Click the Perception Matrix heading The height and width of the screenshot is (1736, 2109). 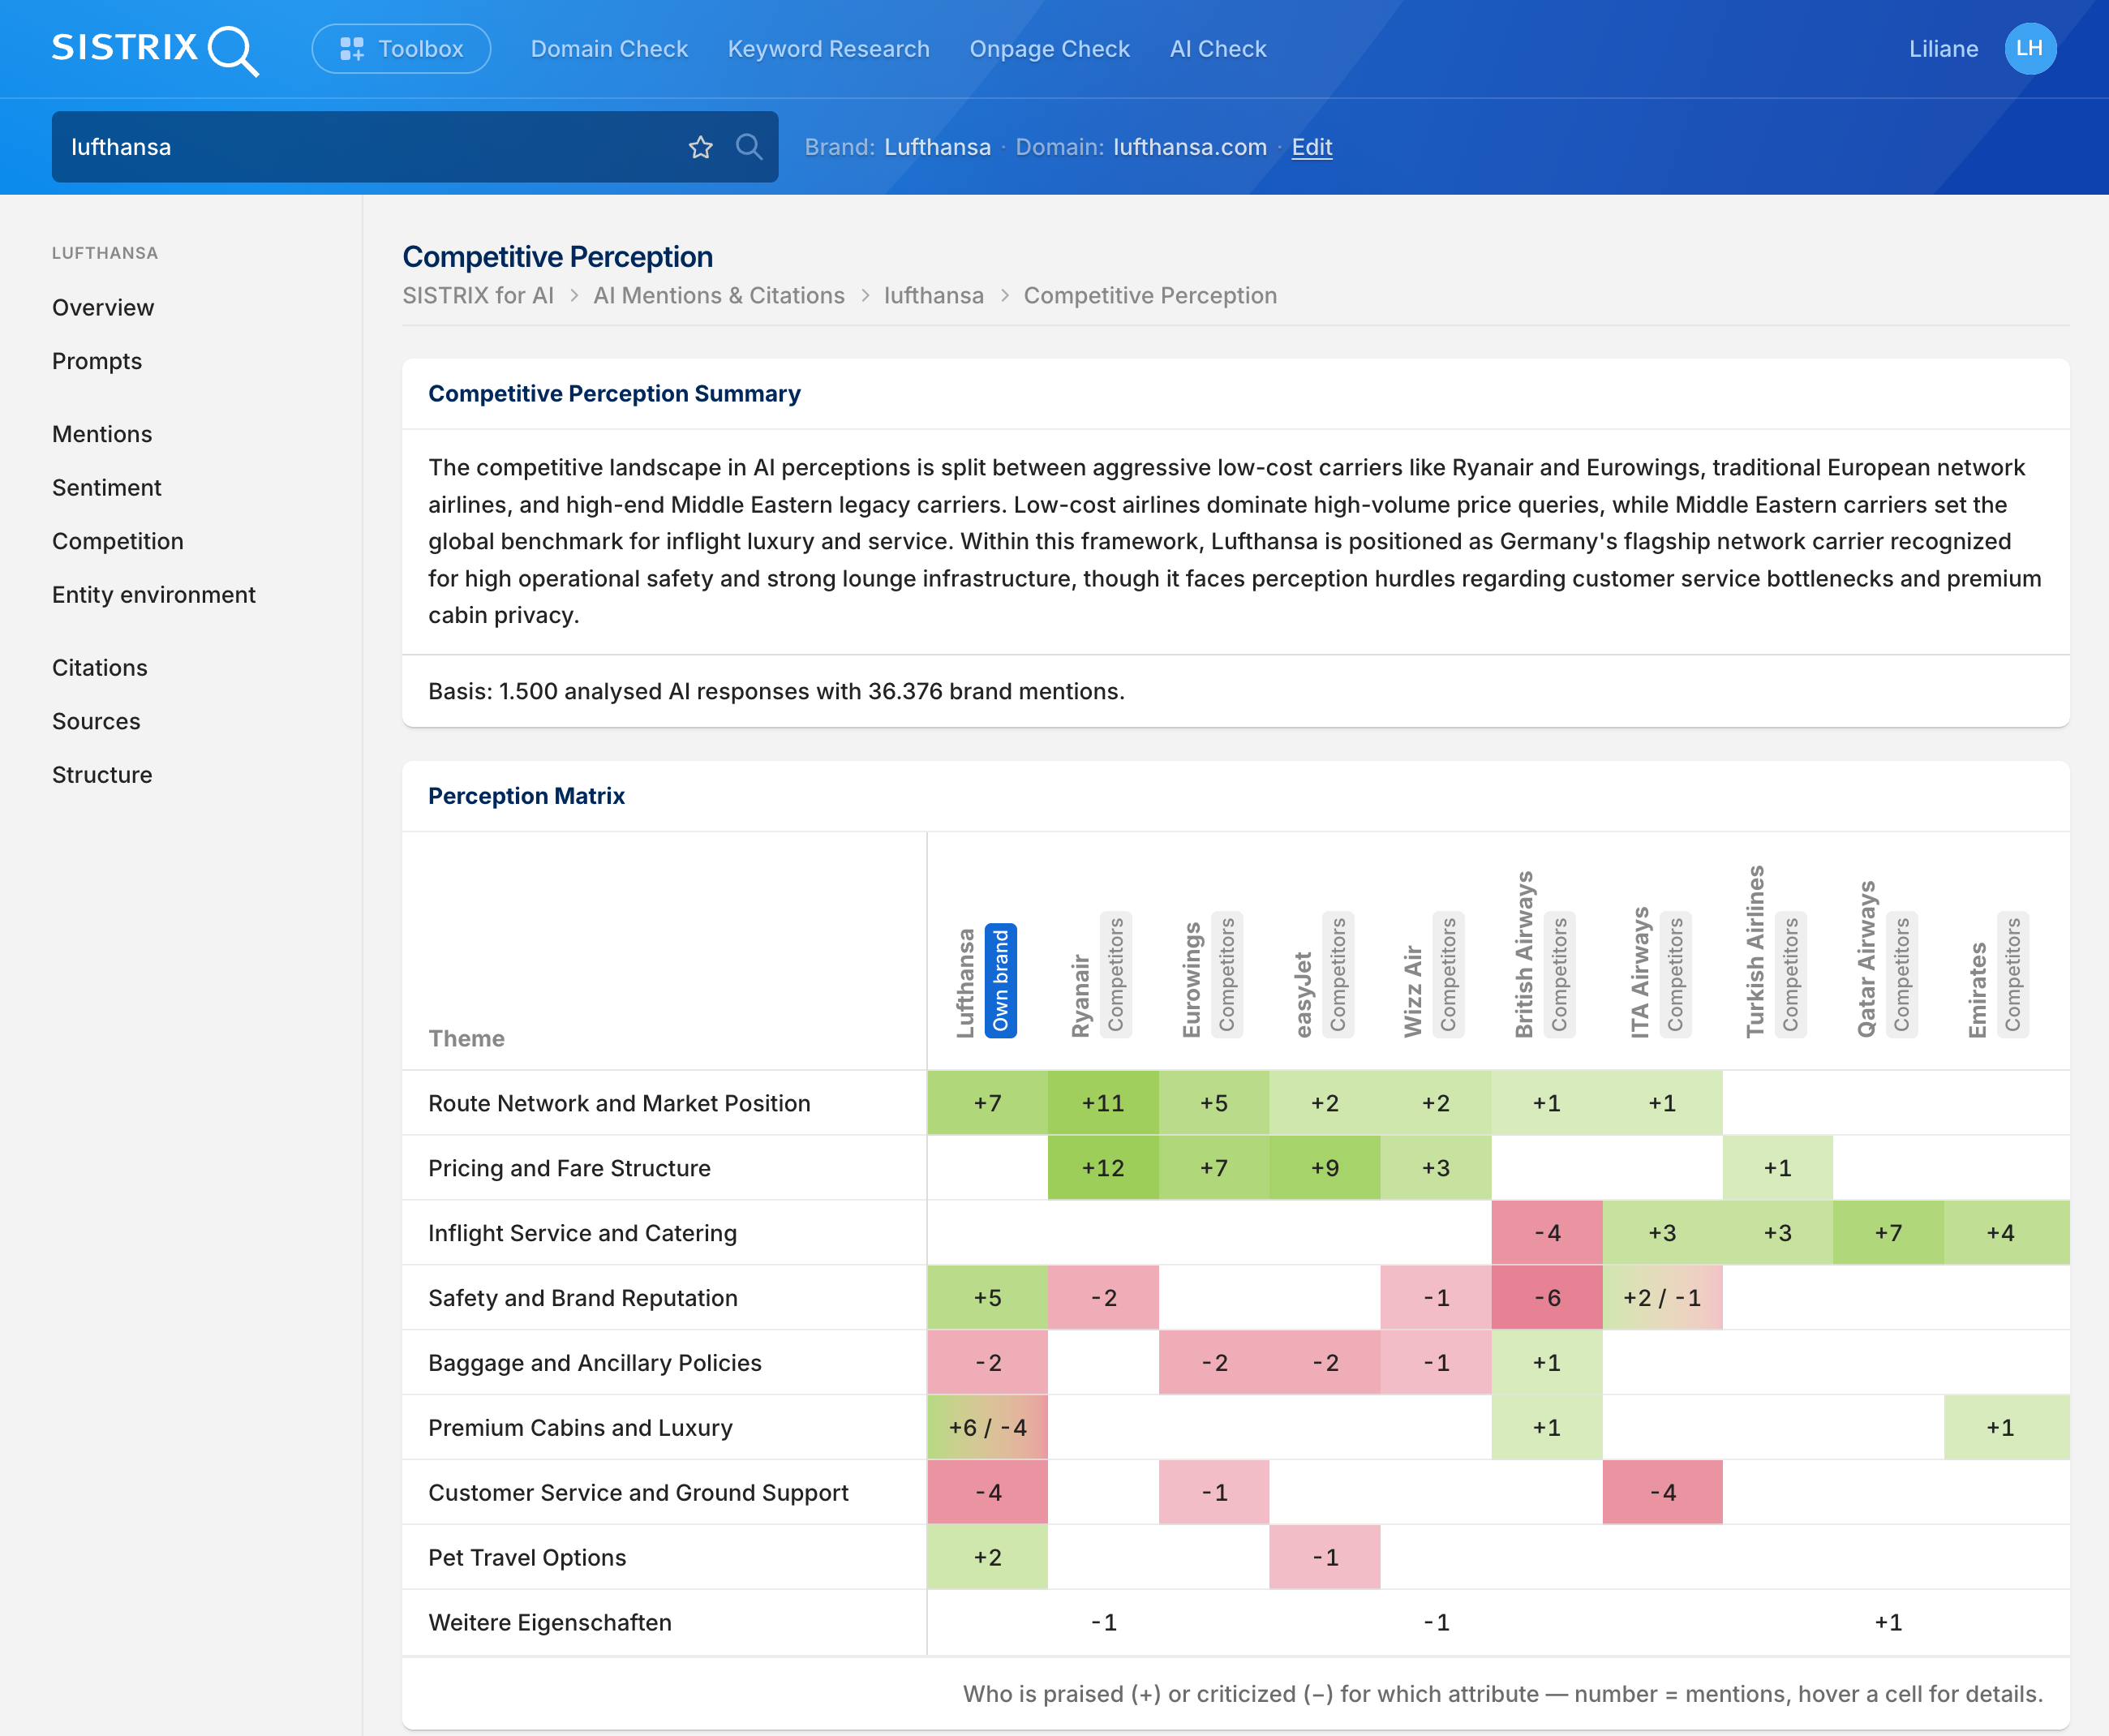[526, 796]
